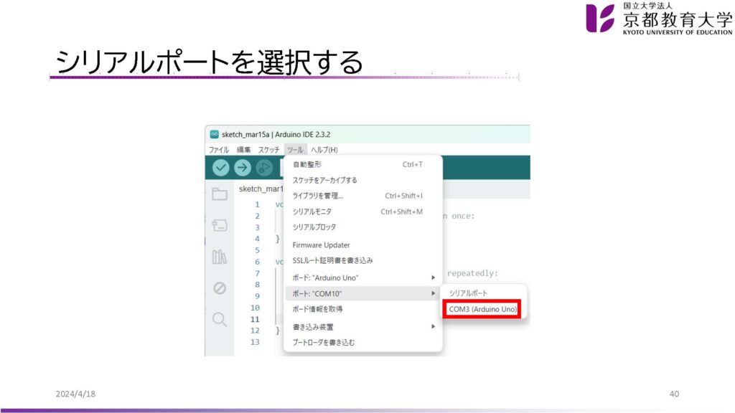The width and height of the screenshot is (735, 413).
Task: Click line number 11 in editor gutter
Action: pos(255,319)
